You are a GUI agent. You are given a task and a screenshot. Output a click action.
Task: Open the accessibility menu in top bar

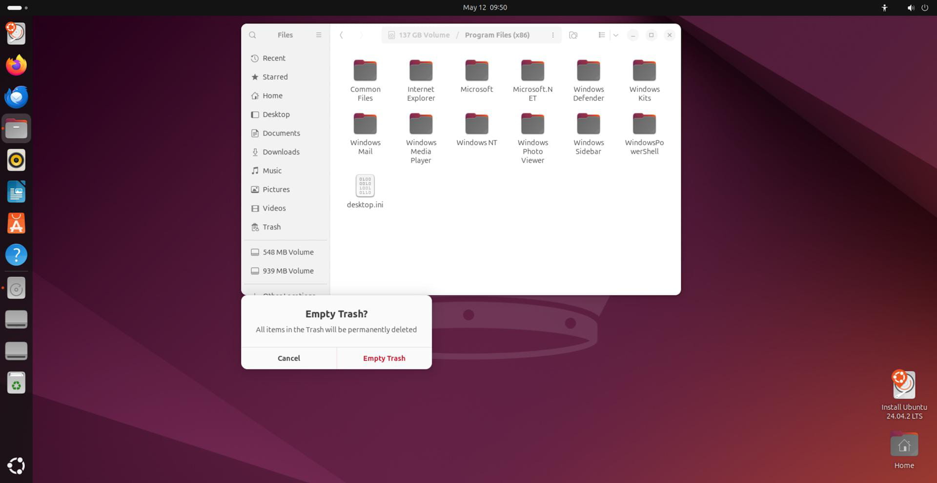(x=884, y=8)
